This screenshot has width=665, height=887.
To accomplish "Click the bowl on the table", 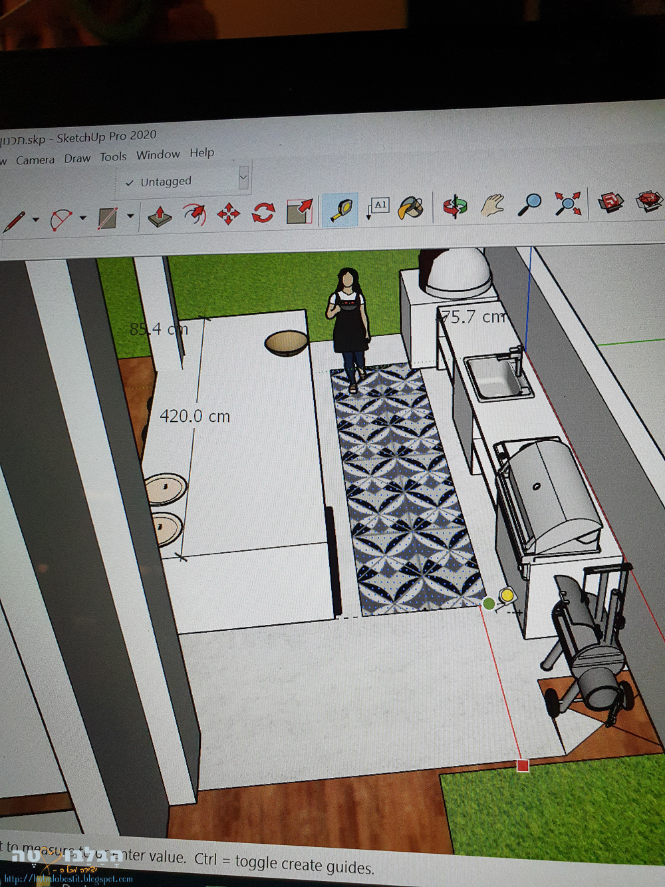I will click(x=287, y=343).
